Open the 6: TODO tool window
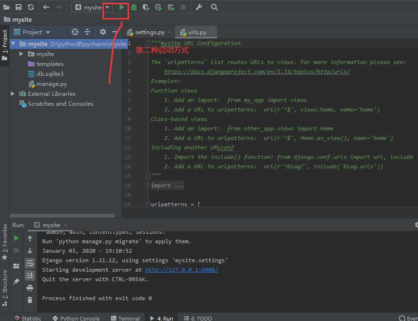The image size is (418, 321). (198, 318)
